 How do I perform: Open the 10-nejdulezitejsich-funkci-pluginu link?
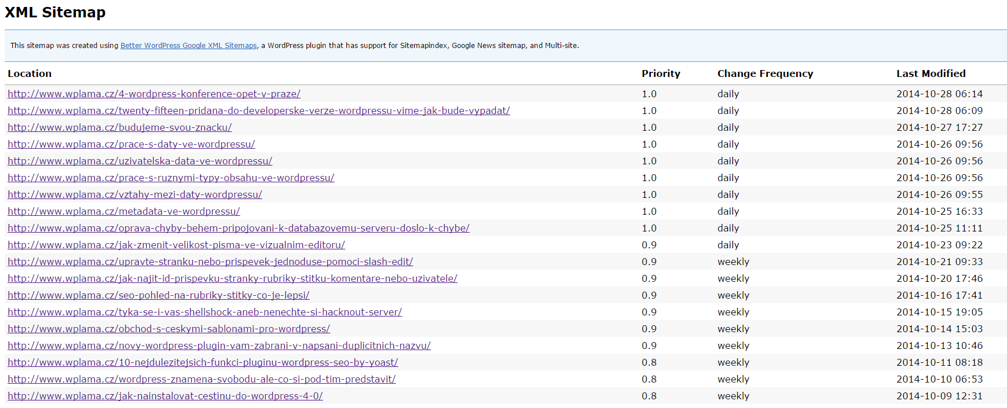pos(203,362)
